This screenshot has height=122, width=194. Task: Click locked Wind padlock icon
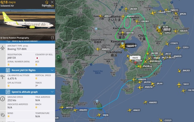click(x=9, y=116)
